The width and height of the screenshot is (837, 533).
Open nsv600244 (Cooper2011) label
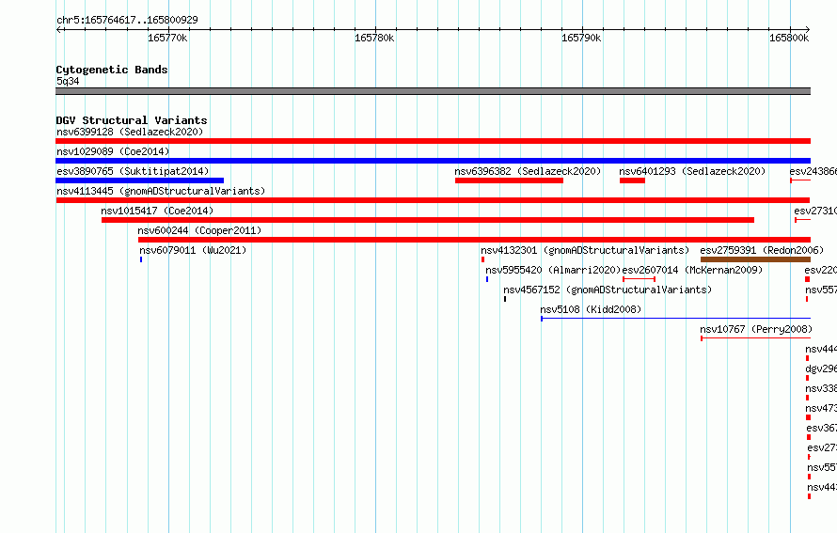point(199,230)
